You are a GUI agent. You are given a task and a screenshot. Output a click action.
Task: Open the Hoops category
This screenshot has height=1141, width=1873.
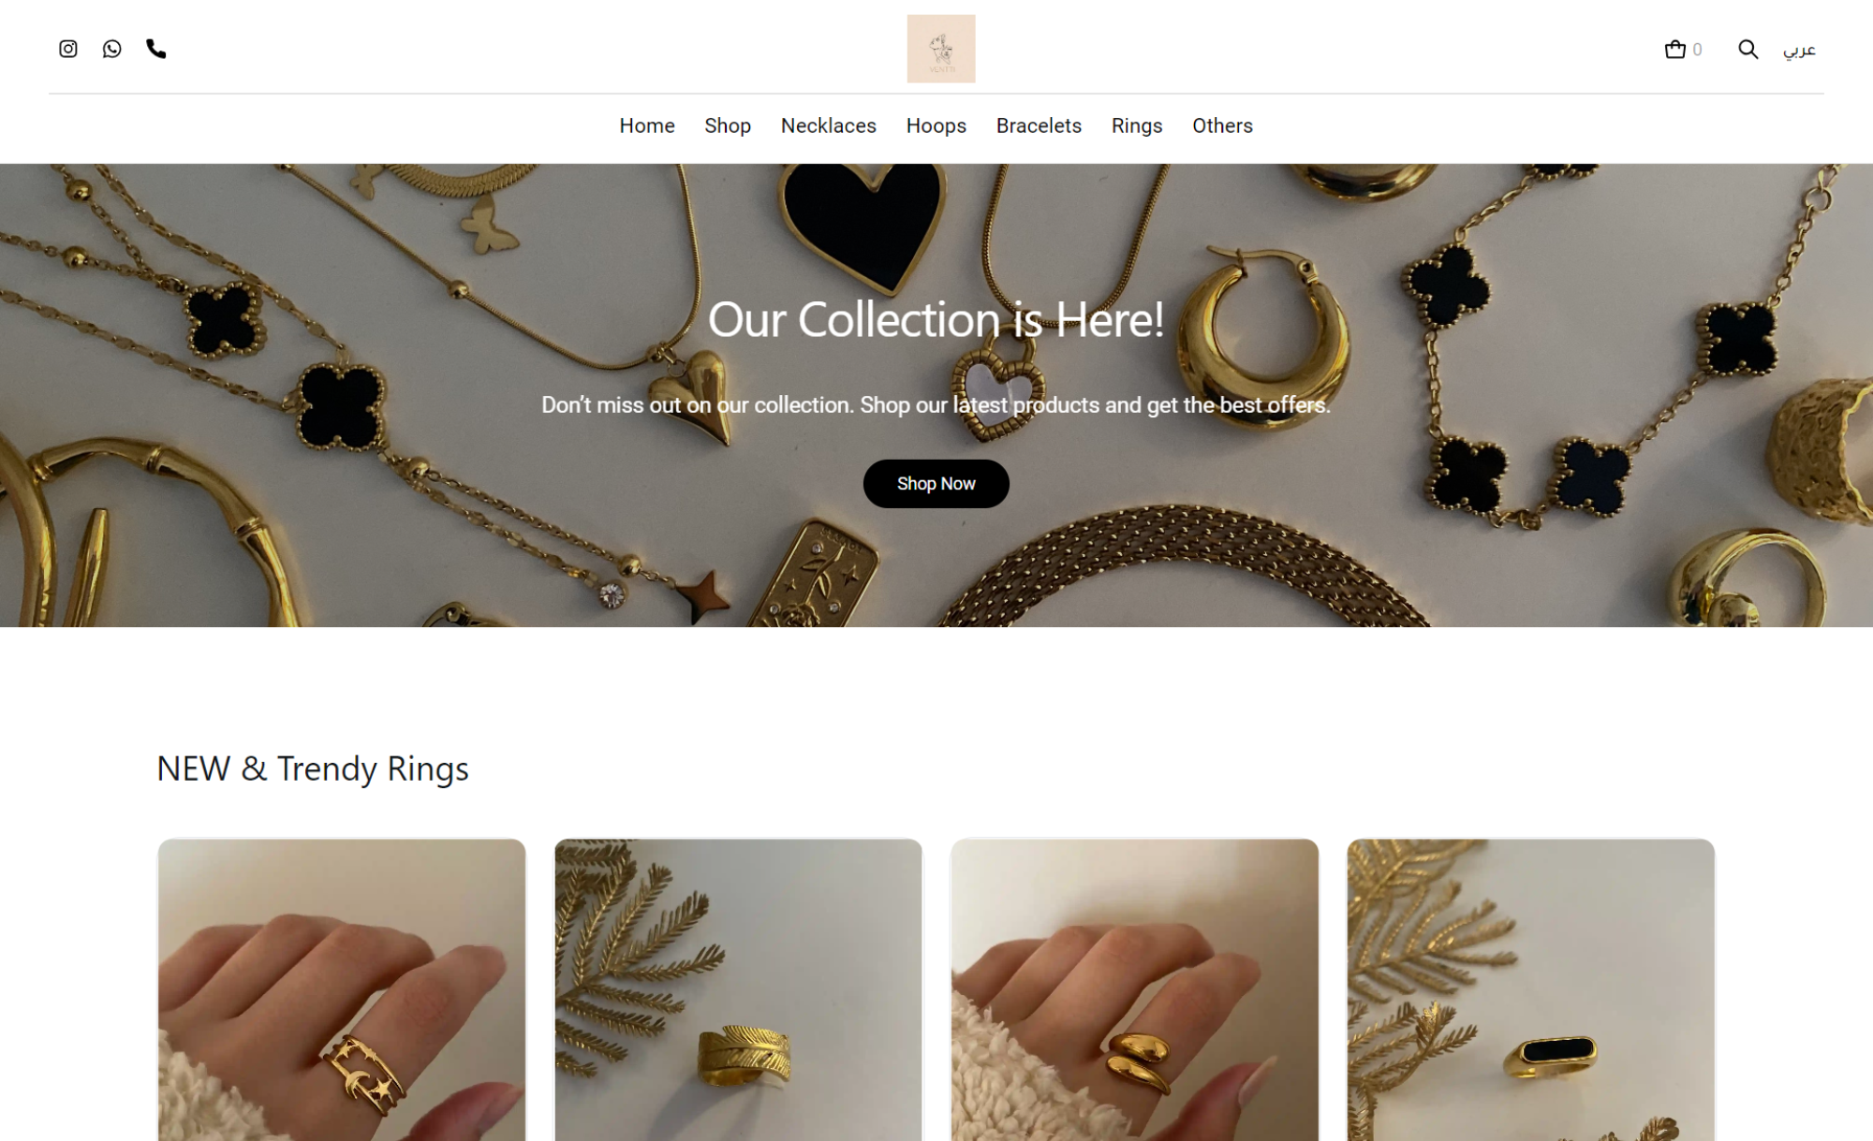tap(936, 125)
